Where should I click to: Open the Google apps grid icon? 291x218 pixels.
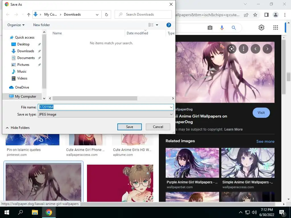pos(276,28)
